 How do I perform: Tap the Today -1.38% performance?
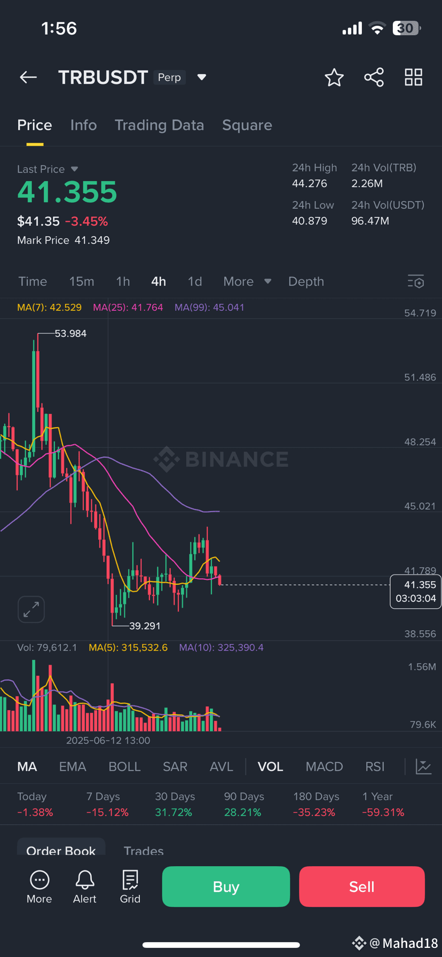pos(35,804)
